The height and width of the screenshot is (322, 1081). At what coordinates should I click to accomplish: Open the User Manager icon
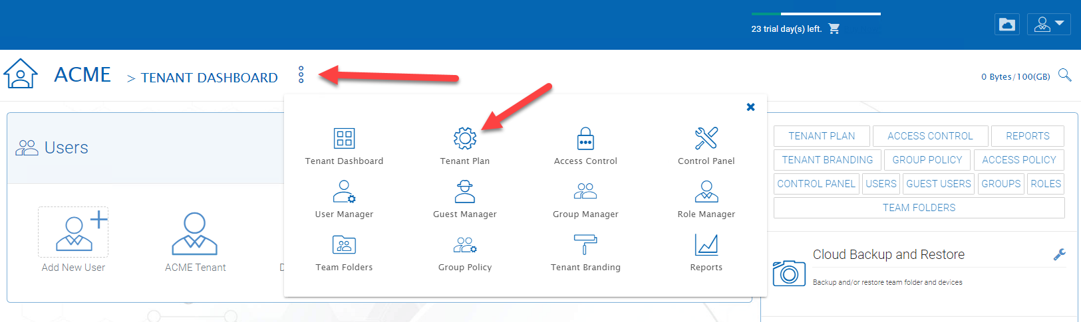(344, 191)
